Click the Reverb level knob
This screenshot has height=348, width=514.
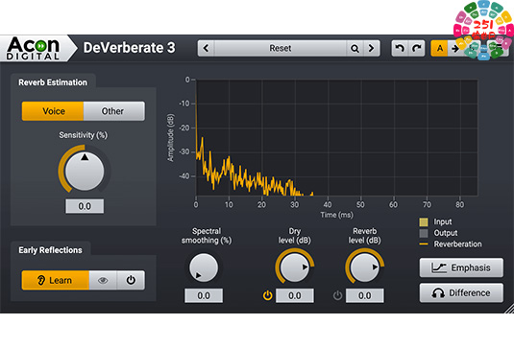point(364,267)
